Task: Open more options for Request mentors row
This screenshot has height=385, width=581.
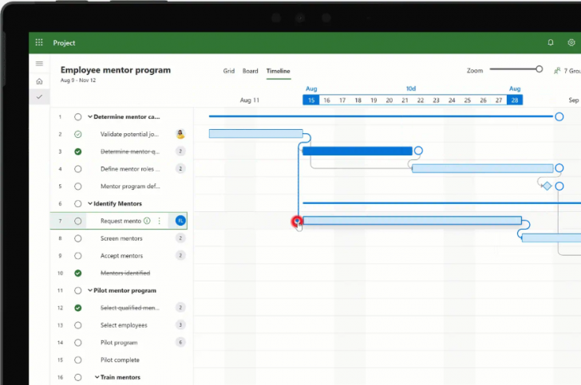Action: tap(160, 221)
